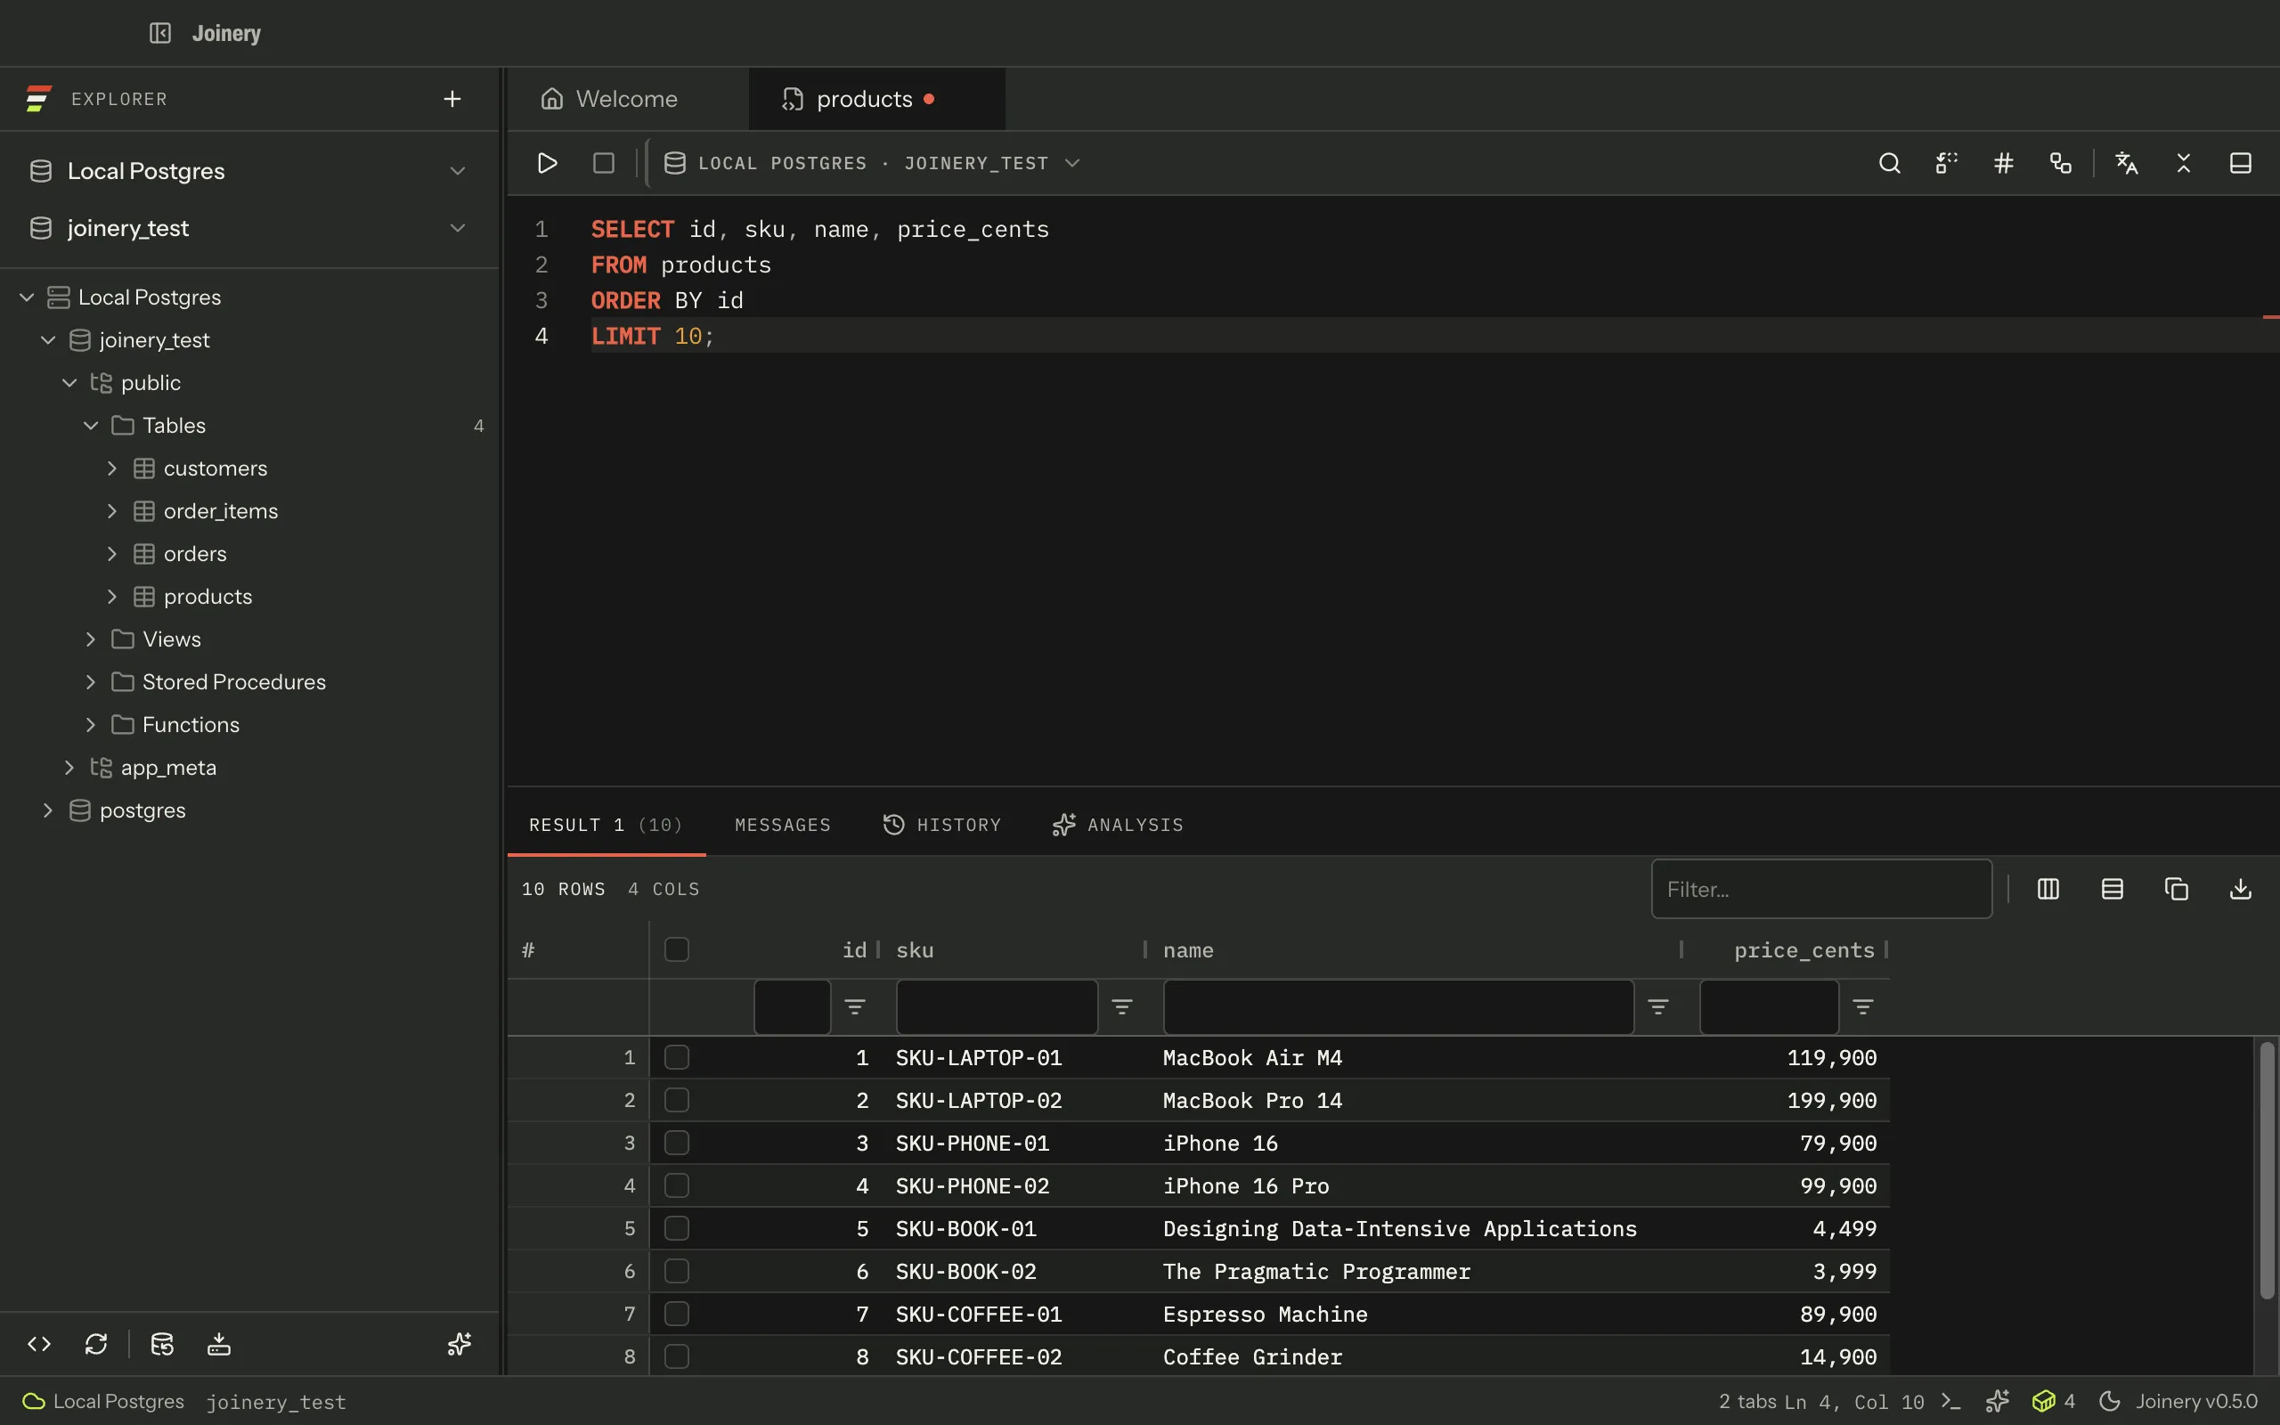Expand the postgres database node
Viewport: 2280px width, 1425px height.
pos(48,810)
